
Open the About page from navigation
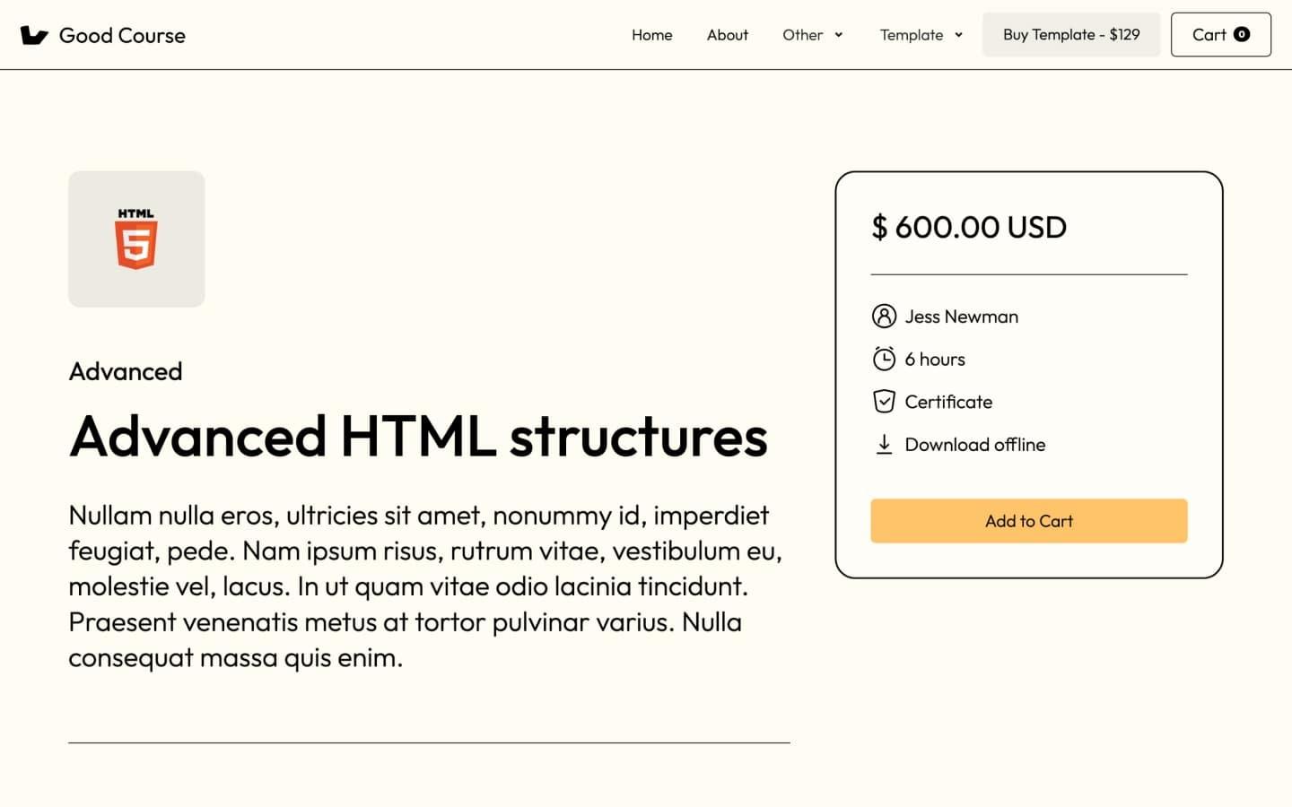(727, 35)
